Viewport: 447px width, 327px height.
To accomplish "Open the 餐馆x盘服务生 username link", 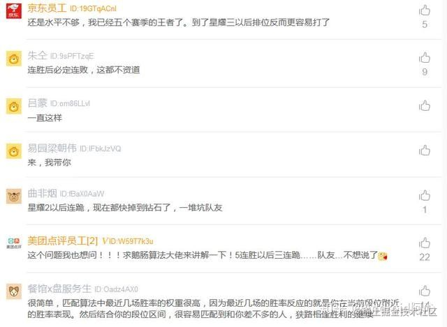I will [x=59, y=289].
